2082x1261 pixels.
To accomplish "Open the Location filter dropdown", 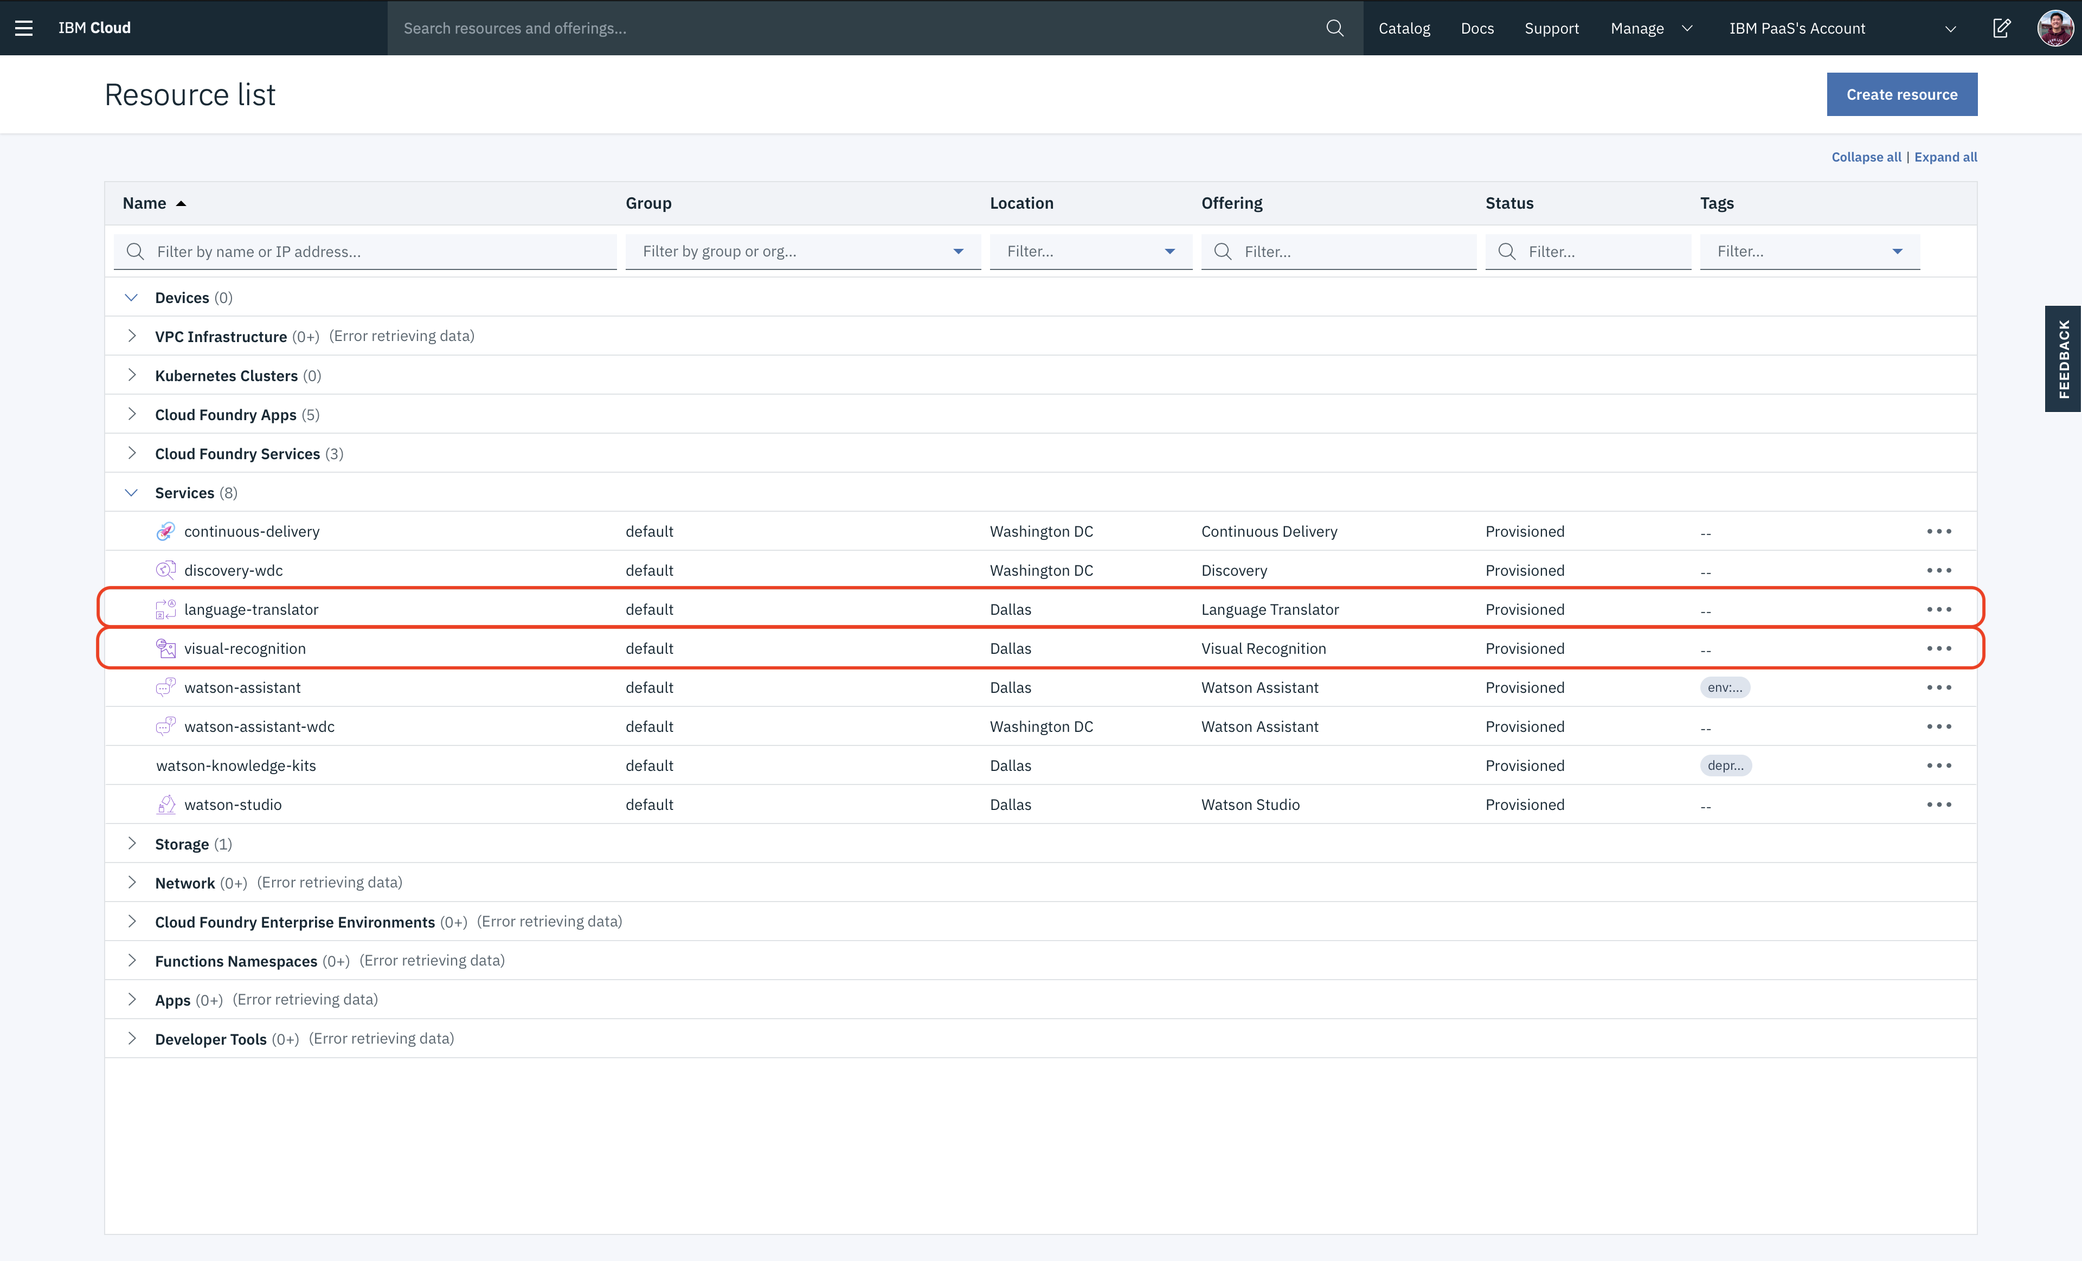I will point(1090,252).
